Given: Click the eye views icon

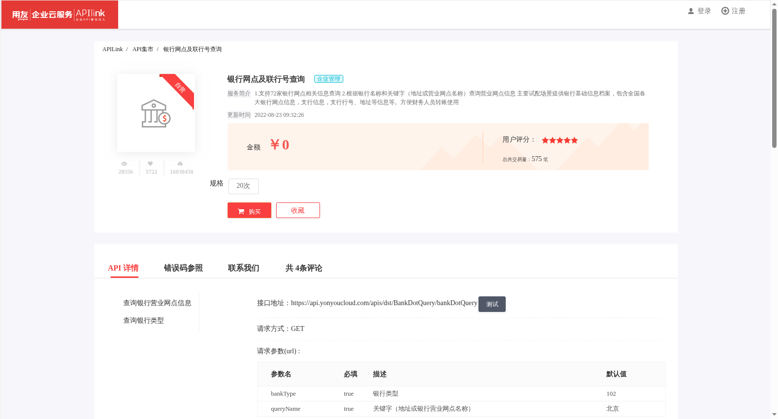Looking at the screenshot, I should point(124,164).
